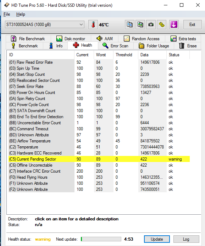Switch to the Extra tests tab
Screen dimensions: 205x246
(183, 38)
